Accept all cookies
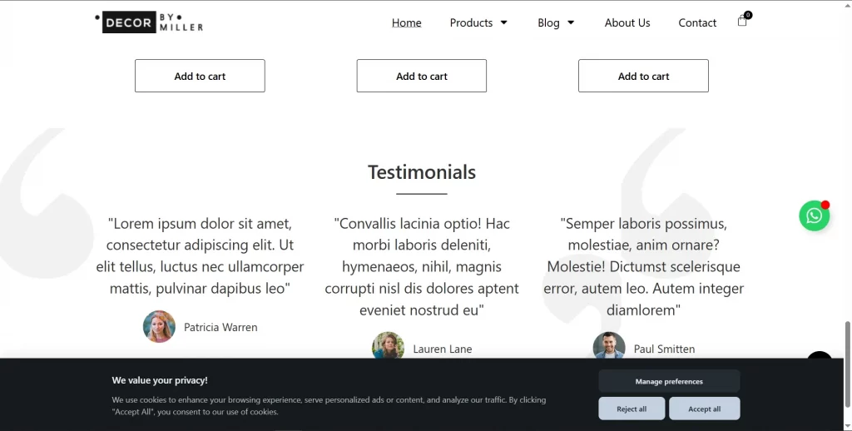 click(x=704, y=409)
